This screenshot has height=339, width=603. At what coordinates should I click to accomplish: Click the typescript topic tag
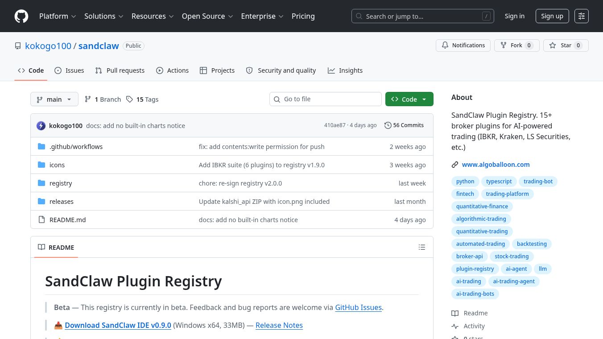[x=499, y=182]
